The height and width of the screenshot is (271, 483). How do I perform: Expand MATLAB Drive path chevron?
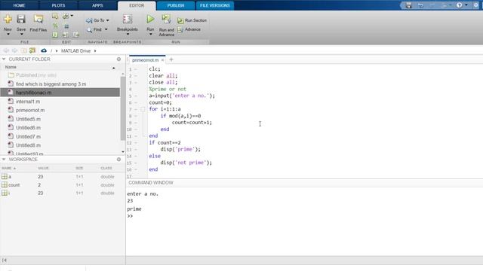(95, 50)
